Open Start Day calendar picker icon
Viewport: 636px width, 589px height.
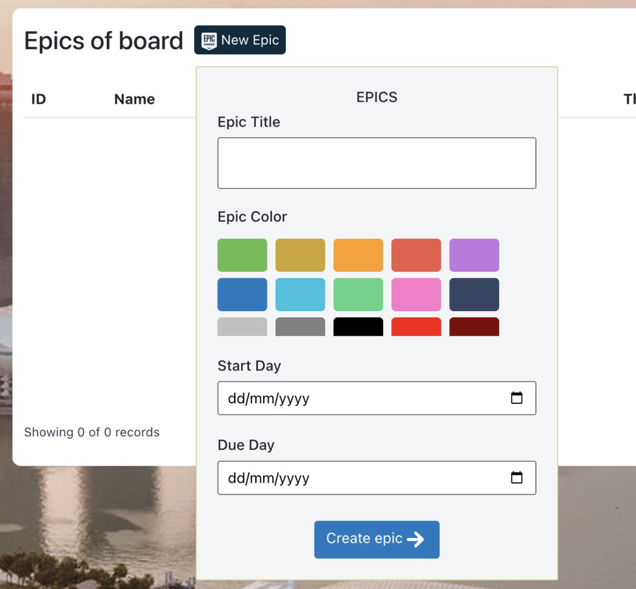pyautogui.click(x=516, y=398)
